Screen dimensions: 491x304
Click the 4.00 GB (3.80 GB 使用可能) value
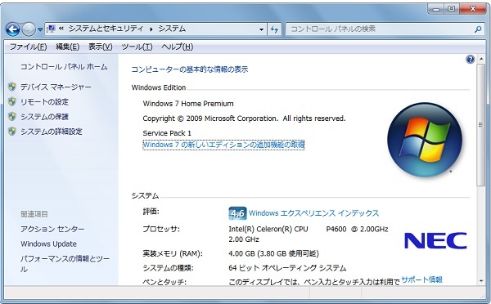click(273, 253)
